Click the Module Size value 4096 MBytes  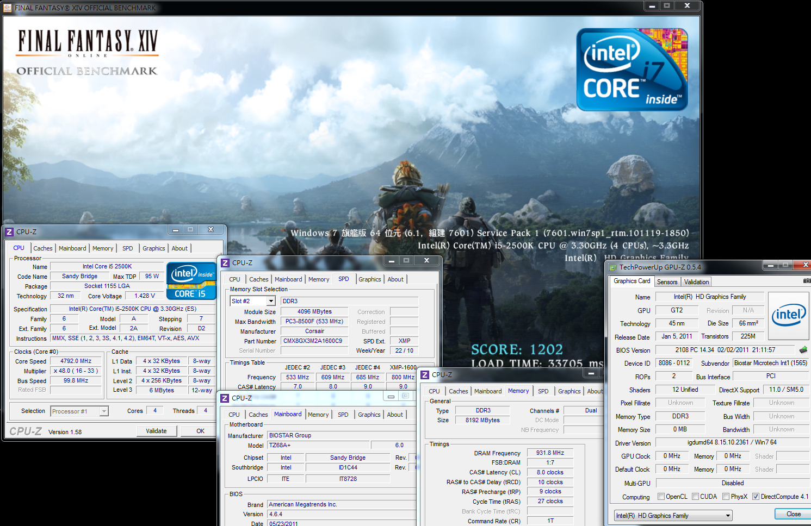[x=314, y=312]
